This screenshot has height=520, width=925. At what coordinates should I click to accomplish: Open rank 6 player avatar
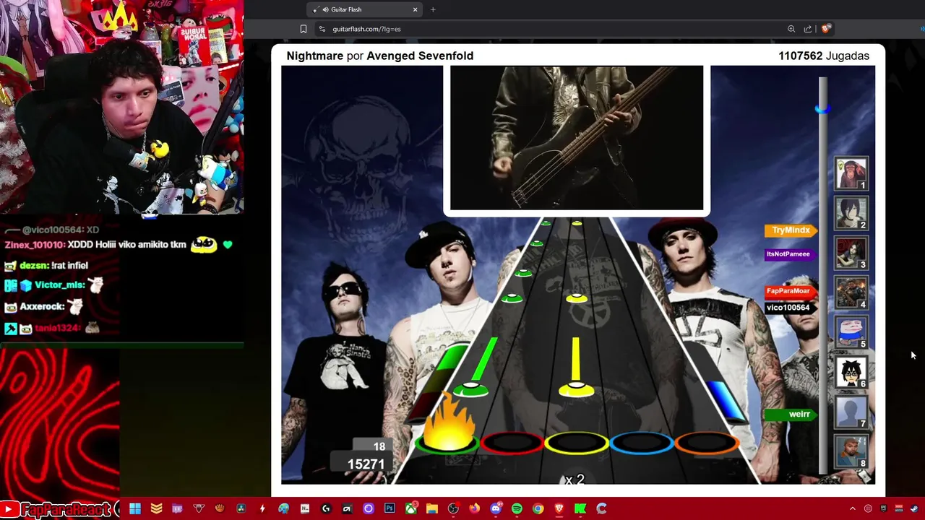coord(851,372)
